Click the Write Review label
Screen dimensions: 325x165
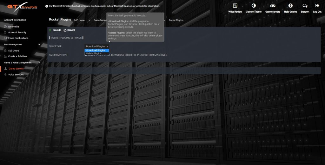tap(235, 12)
